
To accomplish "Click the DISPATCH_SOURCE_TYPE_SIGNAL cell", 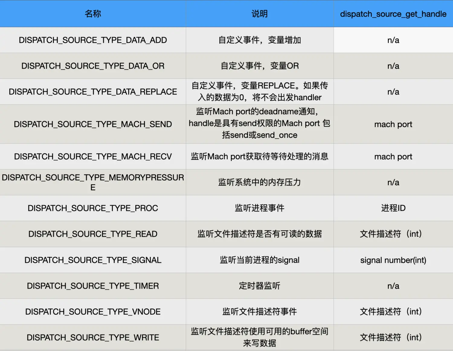I will coord(93,260).
